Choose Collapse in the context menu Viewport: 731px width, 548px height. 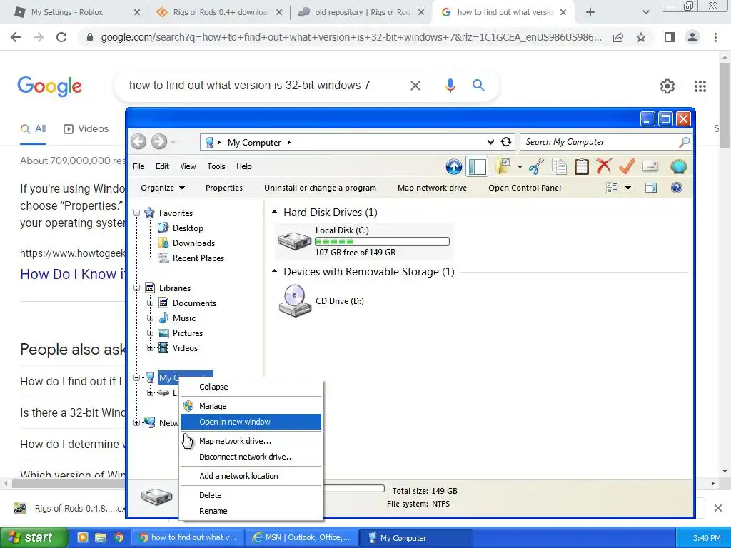tap(251, 387)
